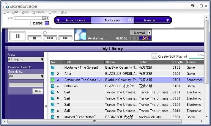Click the music note icon for Rebellion

pos(53,86)
